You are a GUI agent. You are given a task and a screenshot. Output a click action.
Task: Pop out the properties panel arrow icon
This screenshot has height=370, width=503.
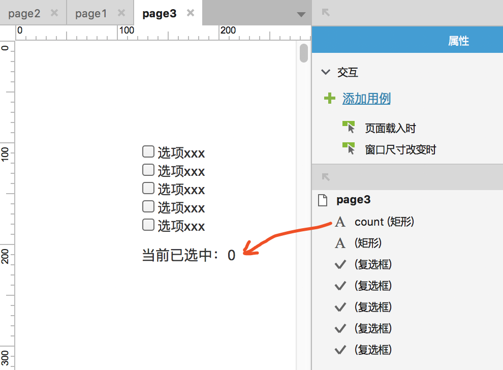coord(326,13)
